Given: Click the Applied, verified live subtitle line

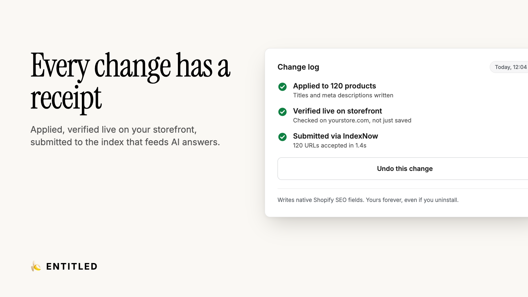Looking at the screenshot, I should pos(114,130).
